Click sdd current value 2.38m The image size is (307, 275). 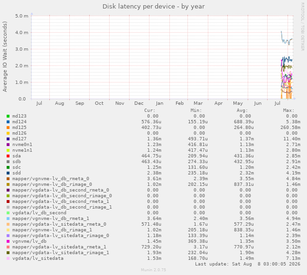(154, 173)
